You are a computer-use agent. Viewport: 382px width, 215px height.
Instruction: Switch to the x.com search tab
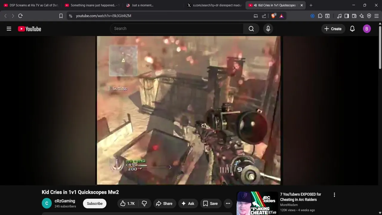[x=214, y=5]
